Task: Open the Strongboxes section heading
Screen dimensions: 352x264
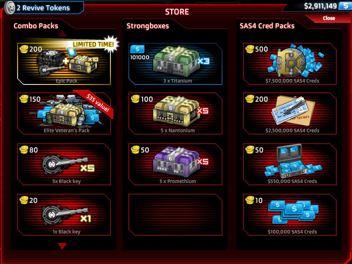Action: click(x=148, y=26)
